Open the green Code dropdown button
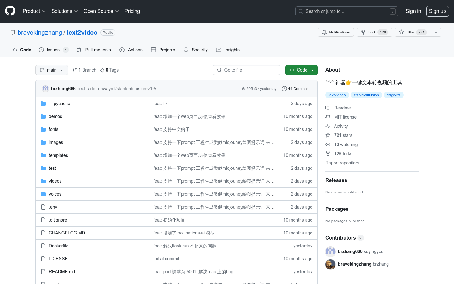Viewport: 454px width, 284px height. click(x=301, y=70)
